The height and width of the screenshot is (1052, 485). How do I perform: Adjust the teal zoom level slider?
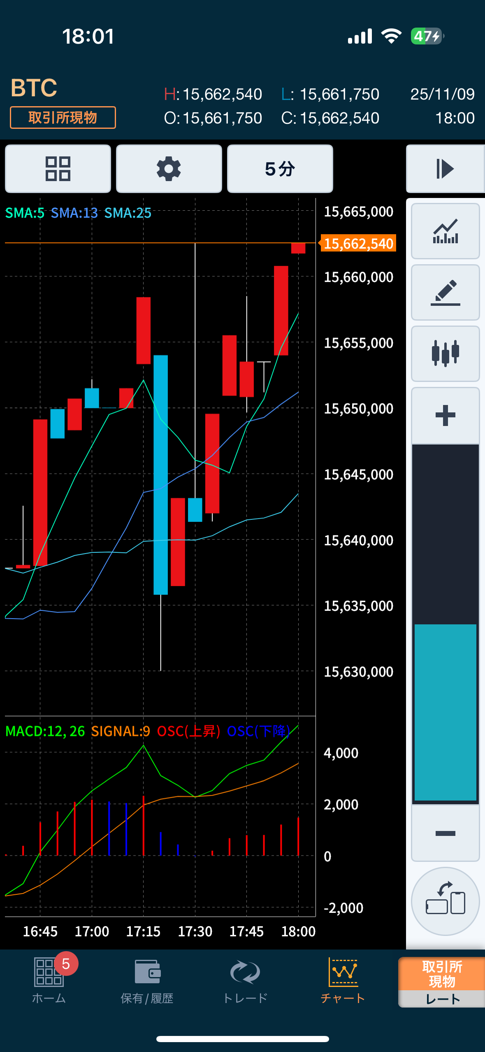pyautogui.click(x=445, y=712)
